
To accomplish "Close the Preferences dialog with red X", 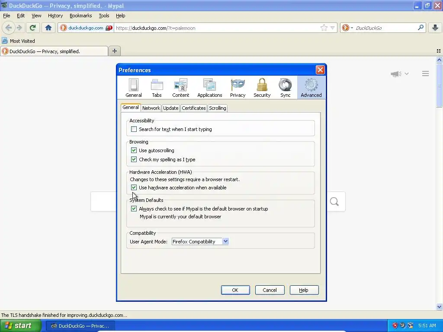I will click(320, 70).
